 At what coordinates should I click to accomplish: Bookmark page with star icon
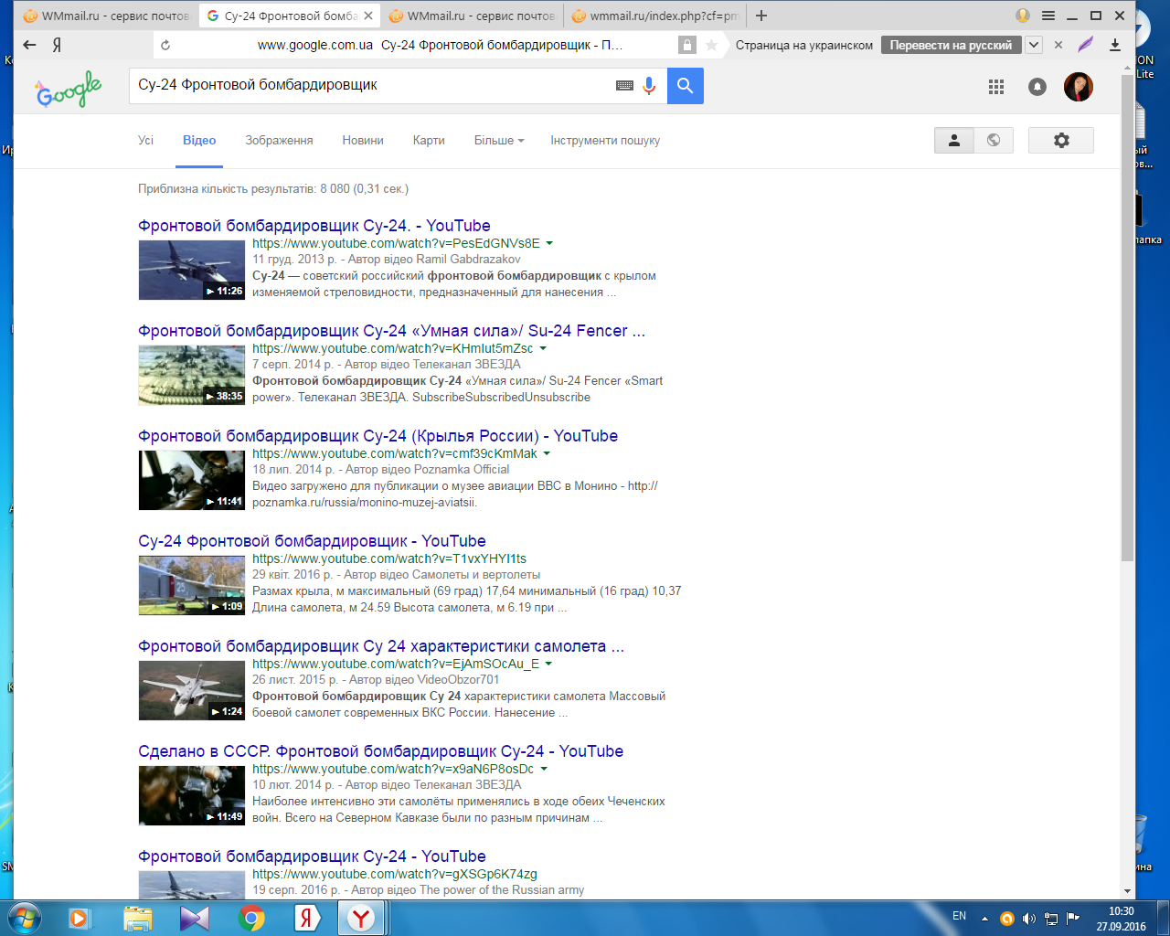(x=711, y=45)
